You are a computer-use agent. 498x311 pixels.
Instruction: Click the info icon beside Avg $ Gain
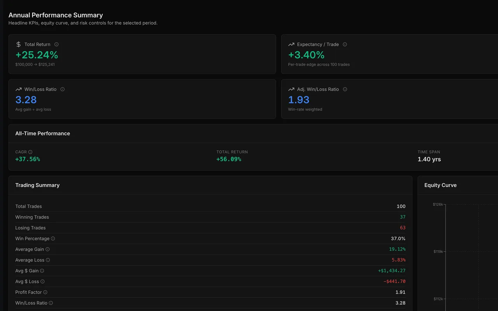pyautogui.click(x=42, y=271)
